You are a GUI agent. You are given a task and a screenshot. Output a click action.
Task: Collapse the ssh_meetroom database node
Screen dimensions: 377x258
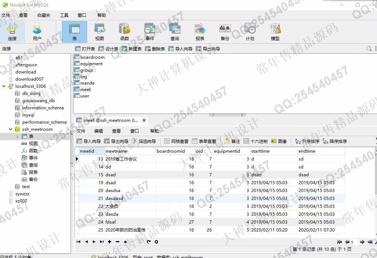pos(11,129)
